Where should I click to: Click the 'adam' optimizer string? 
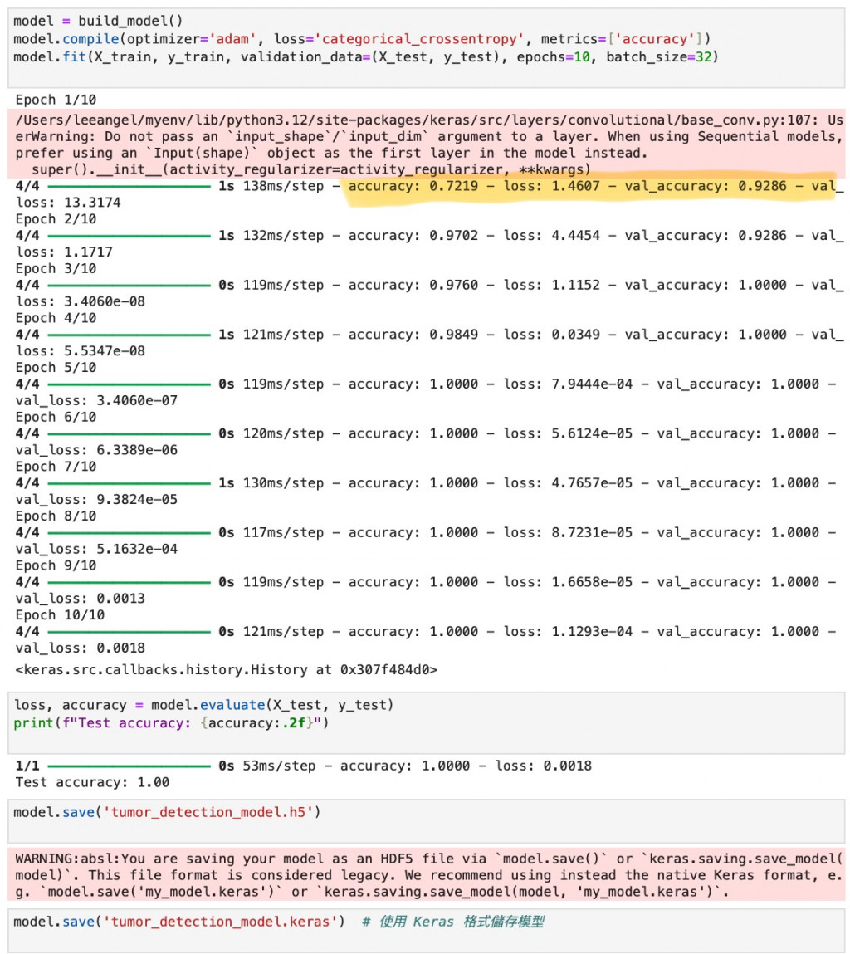[233, 39]
